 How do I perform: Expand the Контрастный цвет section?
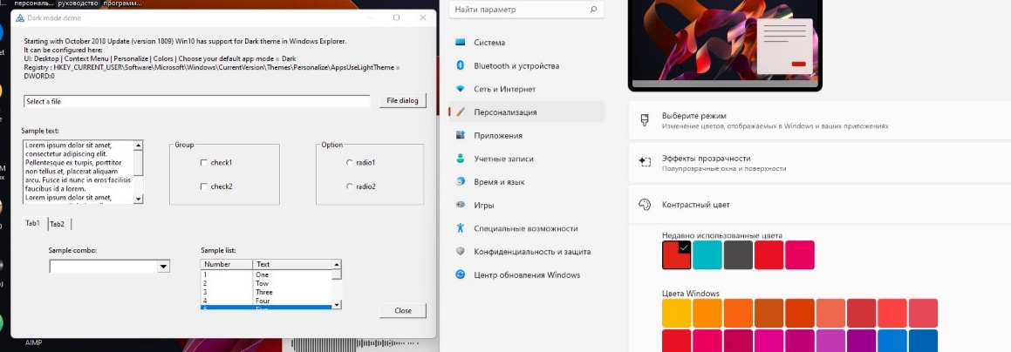click(818, 205)
